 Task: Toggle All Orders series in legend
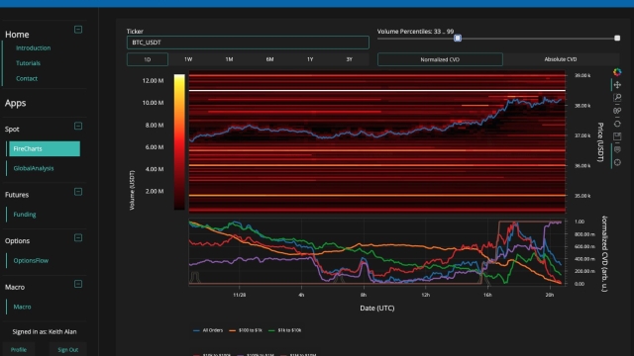[x=208, y=330]
